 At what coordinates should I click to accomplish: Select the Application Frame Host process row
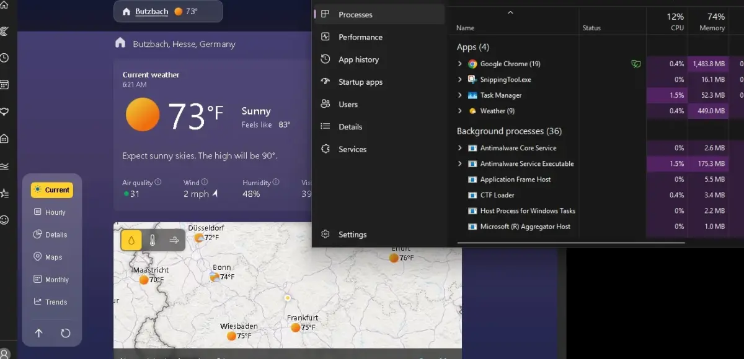(x=597, y=179)
